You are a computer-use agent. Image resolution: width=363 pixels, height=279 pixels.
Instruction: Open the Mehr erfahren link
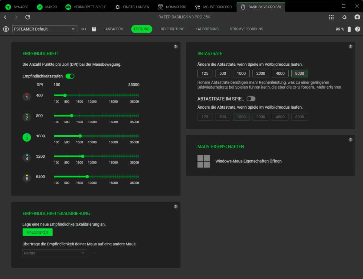(x=329, y=87)
